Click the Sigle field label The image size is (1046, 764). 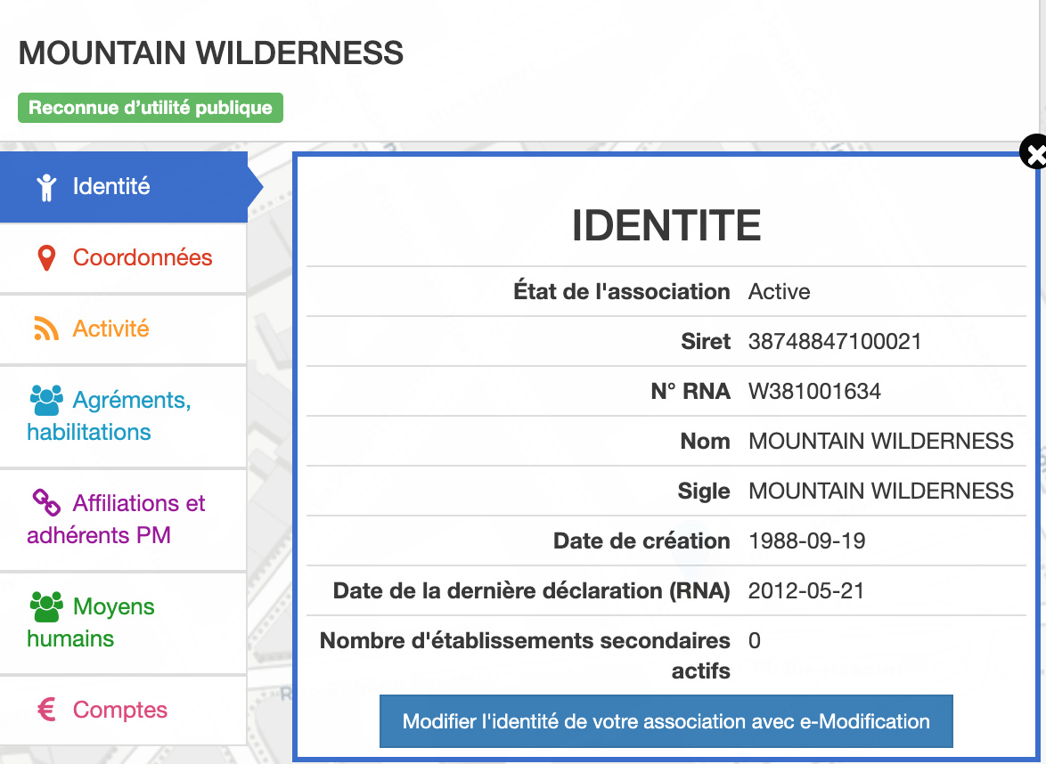[704, 492]
